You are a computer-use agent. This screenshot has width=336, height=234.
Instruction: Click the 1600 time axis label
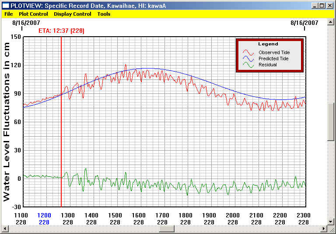[138, 215]
